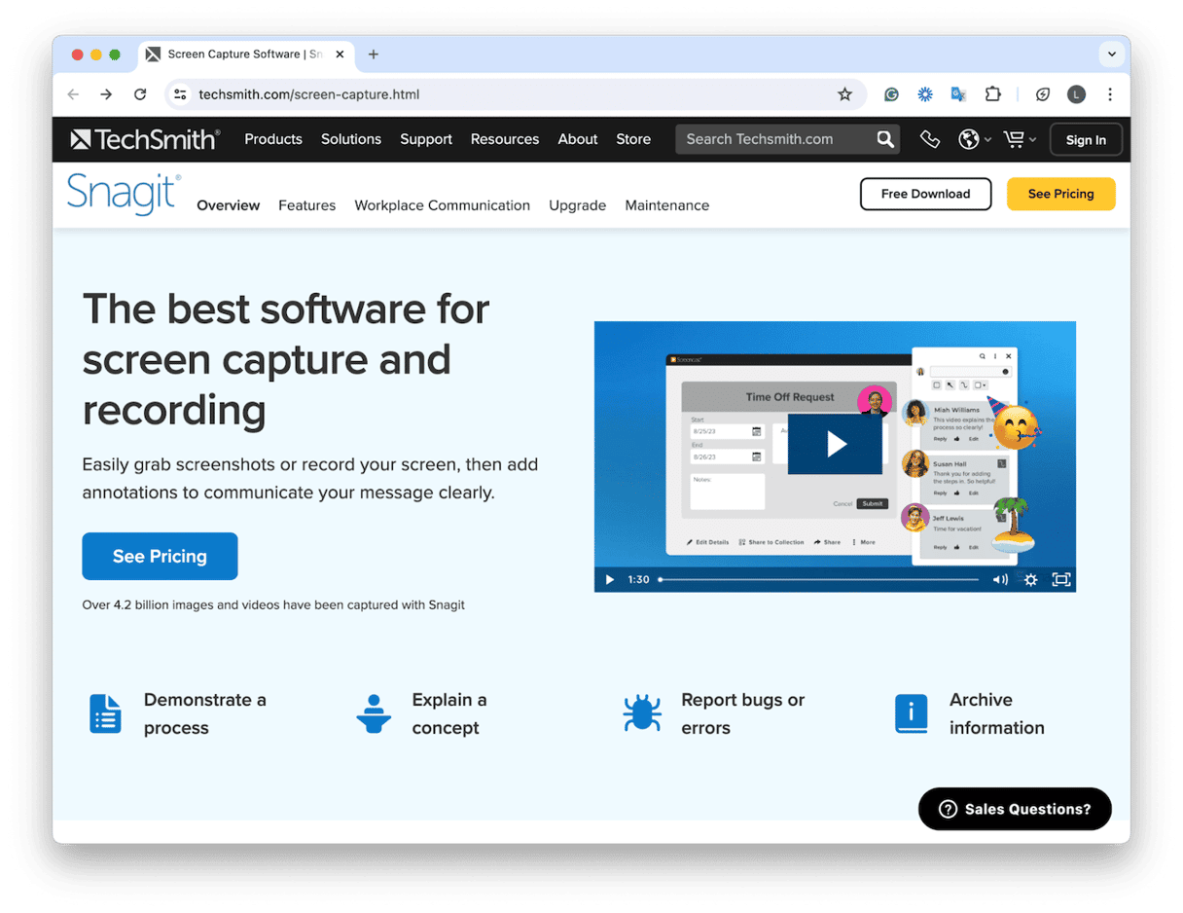Screen dimensions: 1183x913
Task: Bookmark this page with the star icon
Action: coord(844,93)
